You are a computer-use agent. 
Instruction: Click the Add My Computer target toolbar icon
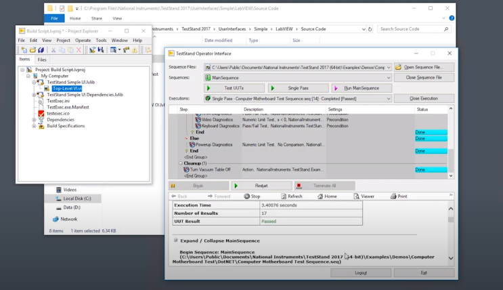tap(92, 49)
